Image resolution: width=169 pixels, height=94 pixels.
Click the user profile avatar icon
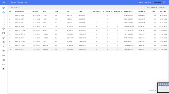pyautogui.click(x=164, y=2)
